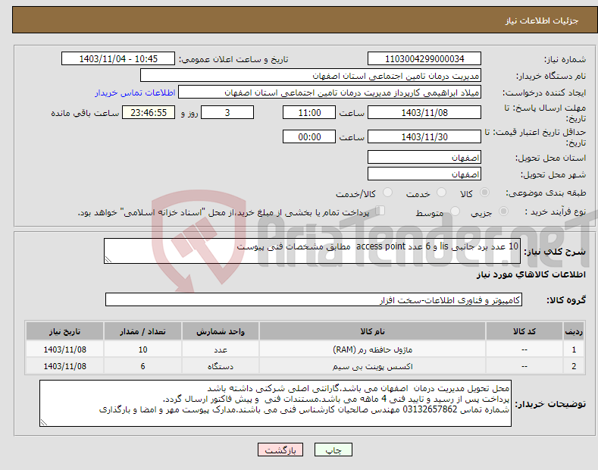The image size is (598, 470).
Task: Click the goods group field کامپیوتر و فناوری اطلاعات
Action: click(314, 300)
